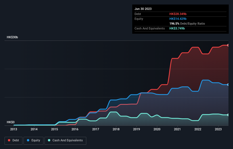Click the 2019 x-axis label
Screen dimensions: 233x149
[x=137, y=129]
